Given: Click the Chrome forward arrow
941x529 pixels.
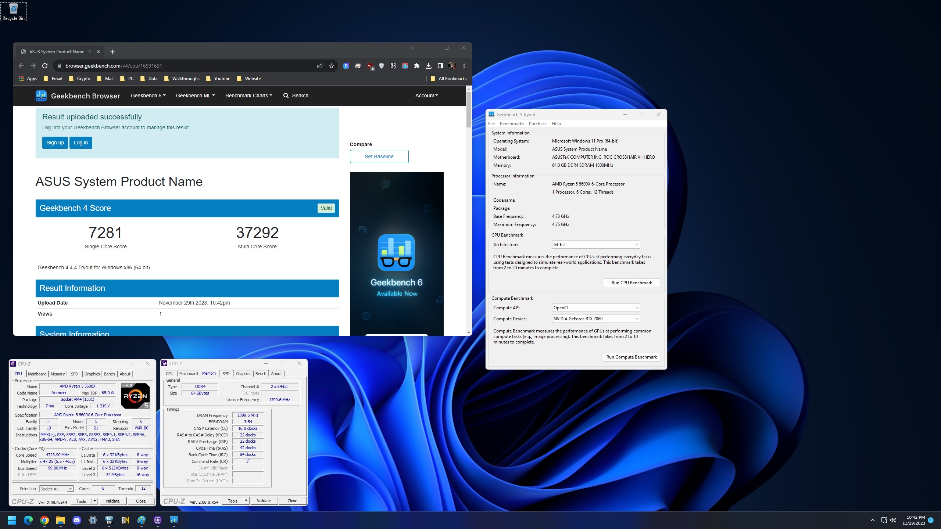Looking at the screenshot, I should tap(33, 66).
